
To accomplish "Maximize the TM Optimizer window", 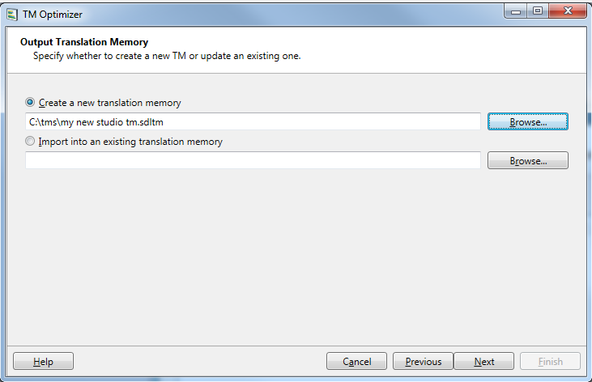I will click(x=538, y=11).
